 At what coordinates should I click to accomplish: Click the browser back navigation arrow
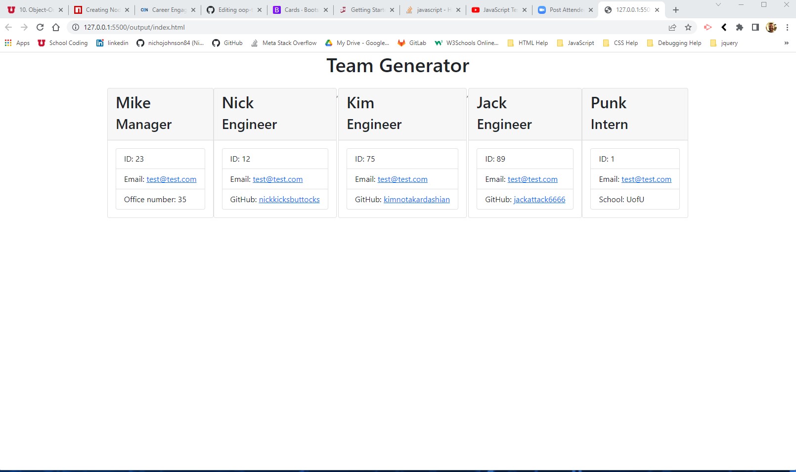pyautogui.click(x=8, y=27)
